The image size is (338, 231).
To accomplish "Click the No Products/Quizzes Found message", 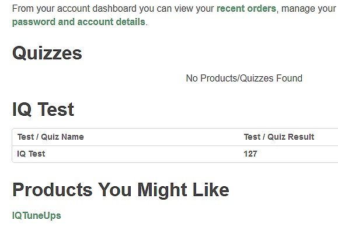I will 244,78.
